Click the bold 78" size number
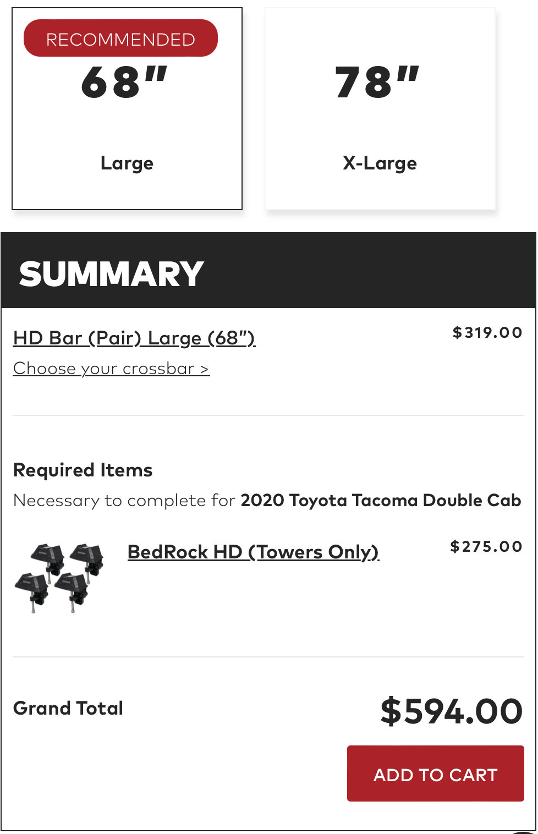 point(377,83)
